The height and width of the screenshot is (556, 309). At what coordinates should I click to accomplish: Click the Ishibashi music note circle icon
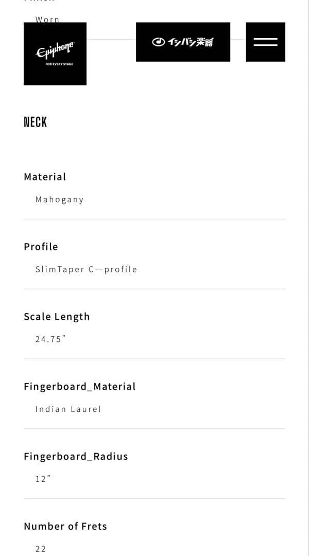pos(158,42)
